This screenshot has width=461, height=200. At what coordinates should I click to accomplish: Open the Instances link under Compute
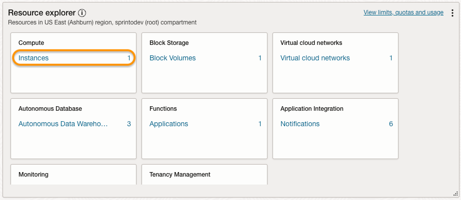point(33,58)
